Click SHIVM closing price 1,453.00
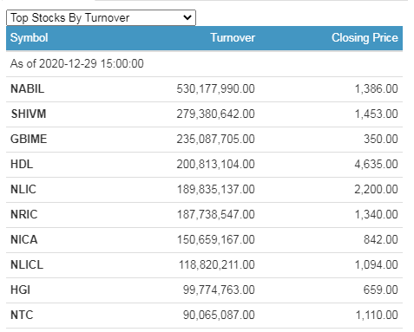This screenshot has width=414, height=332. (x=377, y=114)
